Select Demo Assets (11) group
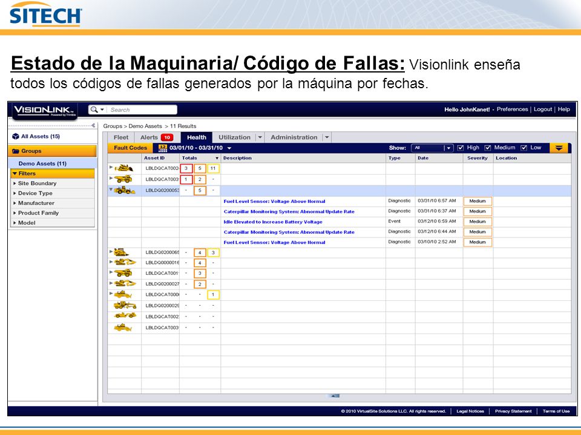Screen dimensions: 581x435 [x=42, y=164]
